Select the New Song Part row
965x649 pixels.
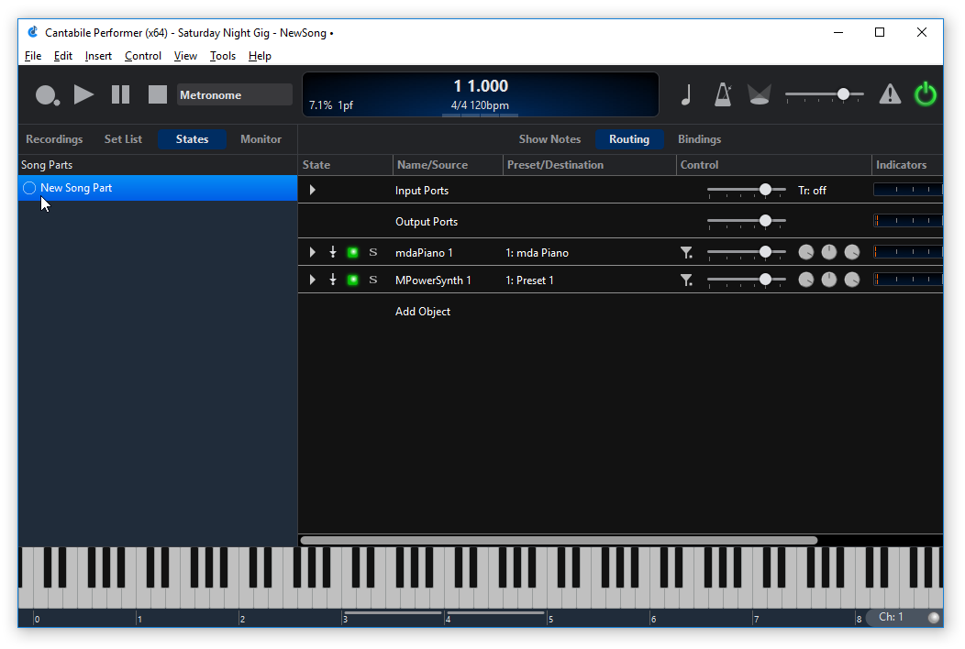[x=158, y=188]
